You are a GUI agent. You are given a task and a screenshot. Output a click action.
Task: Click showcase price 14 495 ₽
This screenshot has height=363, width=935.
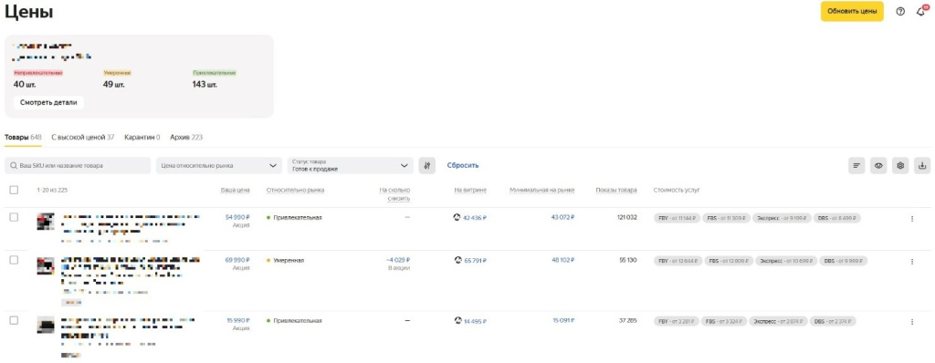(475, 321)
